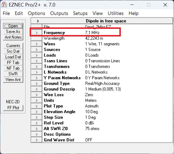This screenshot has width=174, height=154.
Task: Show antenna Currents output
Action: pyautogui.click(x=13, y=45)
